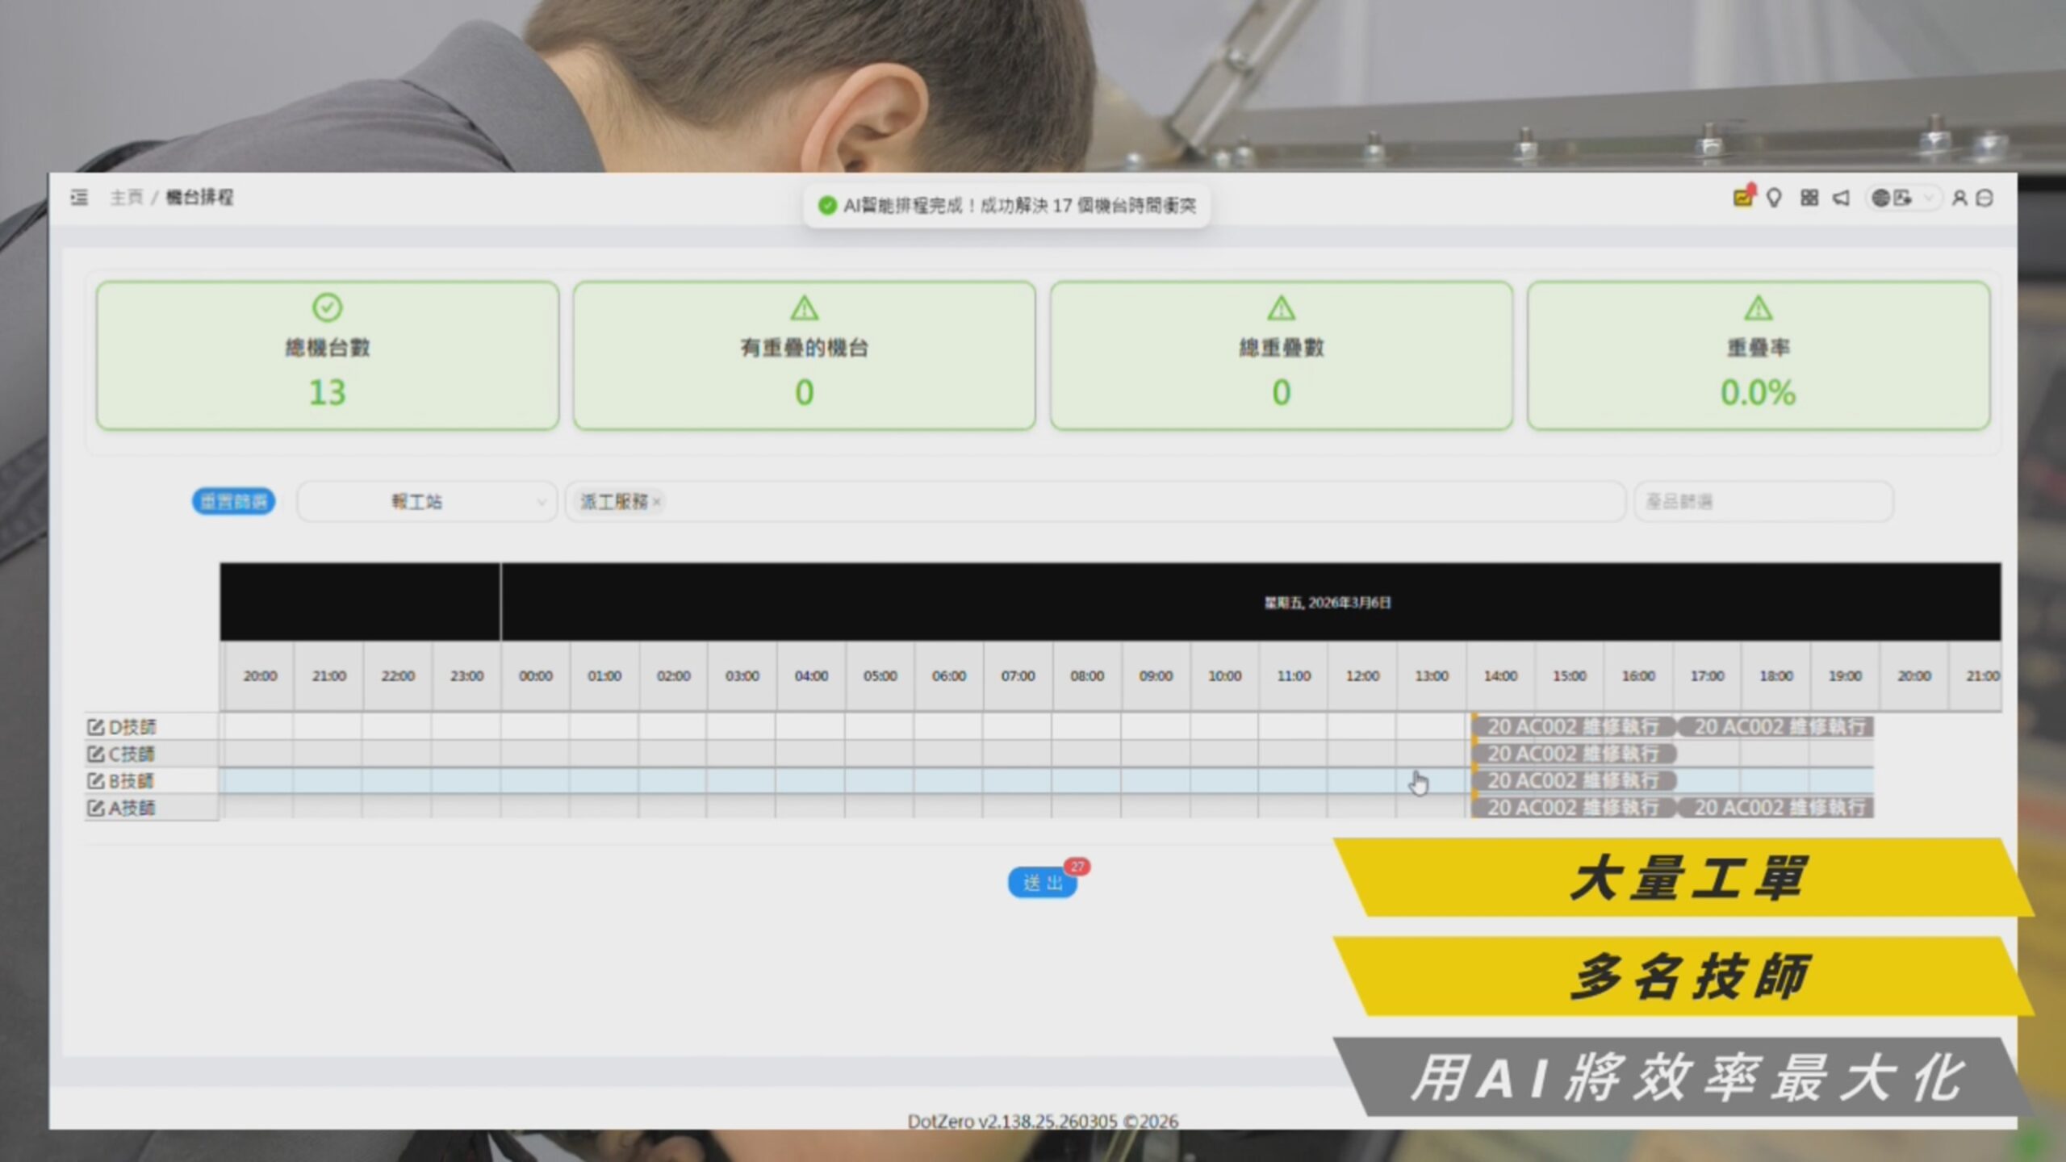Click the chat message bubble icon

click(x=1985, y=198)
